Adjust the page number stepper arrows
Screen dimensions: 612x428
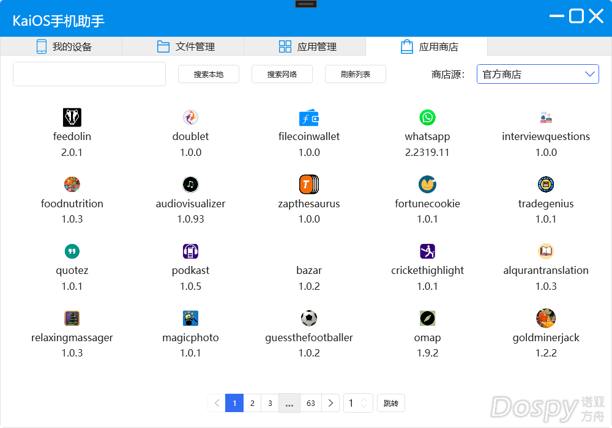364,403
